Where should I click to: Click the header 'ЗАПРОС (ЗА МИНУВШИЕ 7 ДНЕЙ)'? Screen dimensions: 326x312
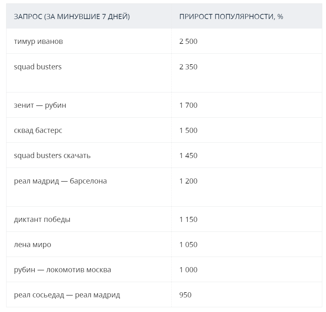click(x=72, y=16)
